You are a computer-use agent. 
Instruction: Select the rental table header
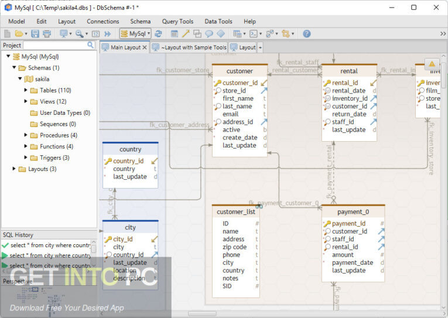[349, 71]
